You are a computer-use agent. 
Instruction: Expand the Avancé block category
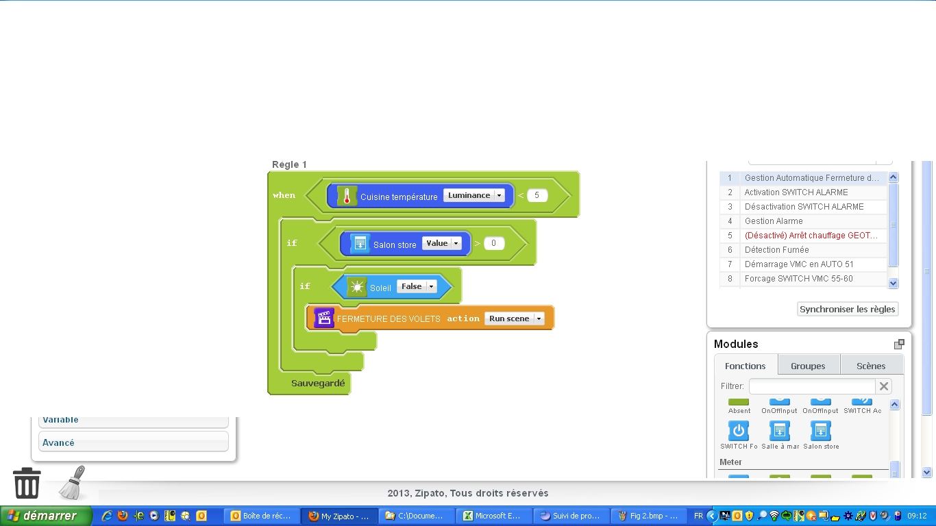coord(133,442)
